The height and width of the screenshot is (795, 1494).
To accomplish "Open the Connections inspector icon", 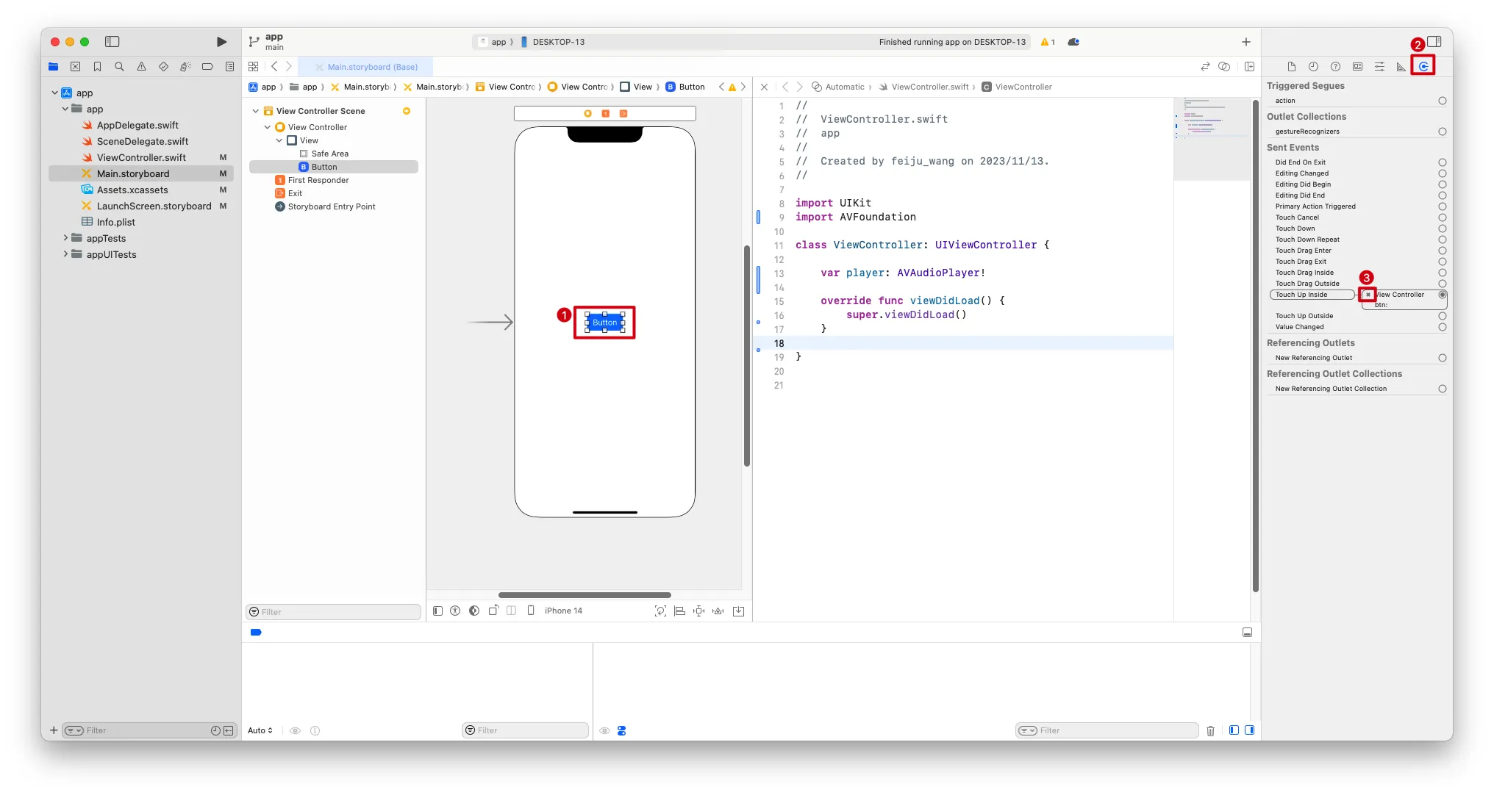I will coord(1423,66).
